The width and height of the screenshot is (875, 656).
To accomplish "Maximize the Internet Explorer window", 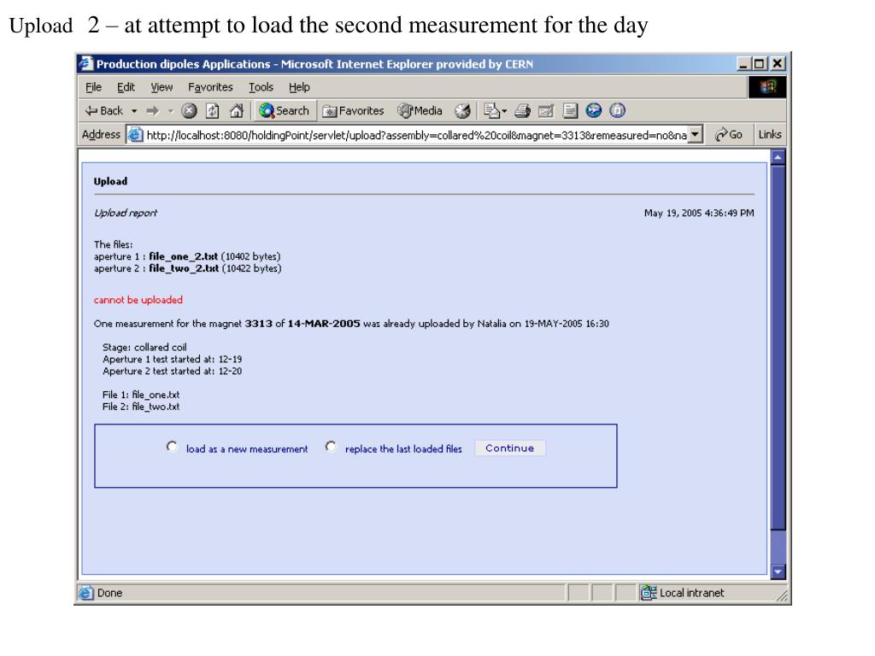I will click(x=759, y=64).
